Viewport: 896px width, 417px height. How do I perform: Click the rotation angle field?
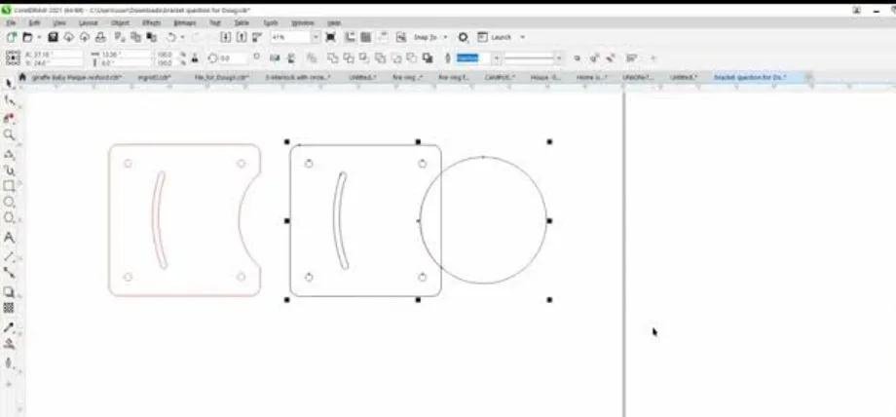[233, 57]
